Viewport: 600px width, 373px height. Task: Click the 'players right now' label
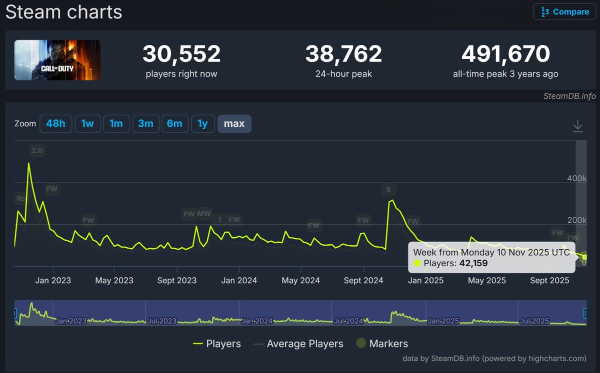point(181,74)
